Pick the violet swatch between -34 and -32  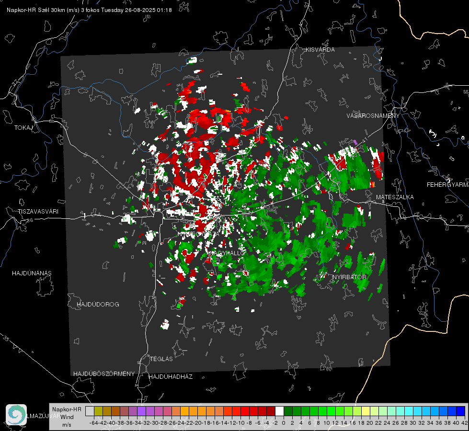pos(141,411)
